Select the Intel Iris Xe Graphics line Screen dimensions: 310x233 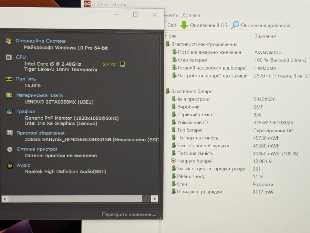tap(61, 123)
